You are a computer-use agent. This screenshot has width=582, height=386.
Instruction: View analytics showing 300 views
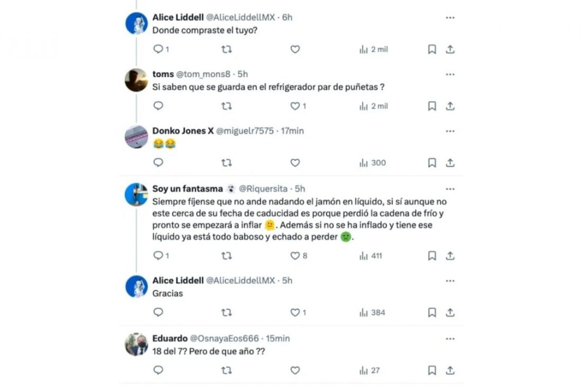(373, 162)
